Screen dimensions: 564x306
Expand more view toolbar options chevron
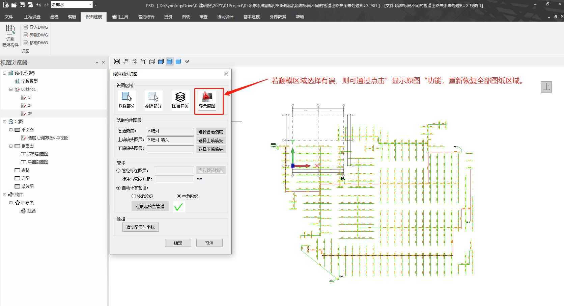187,61
